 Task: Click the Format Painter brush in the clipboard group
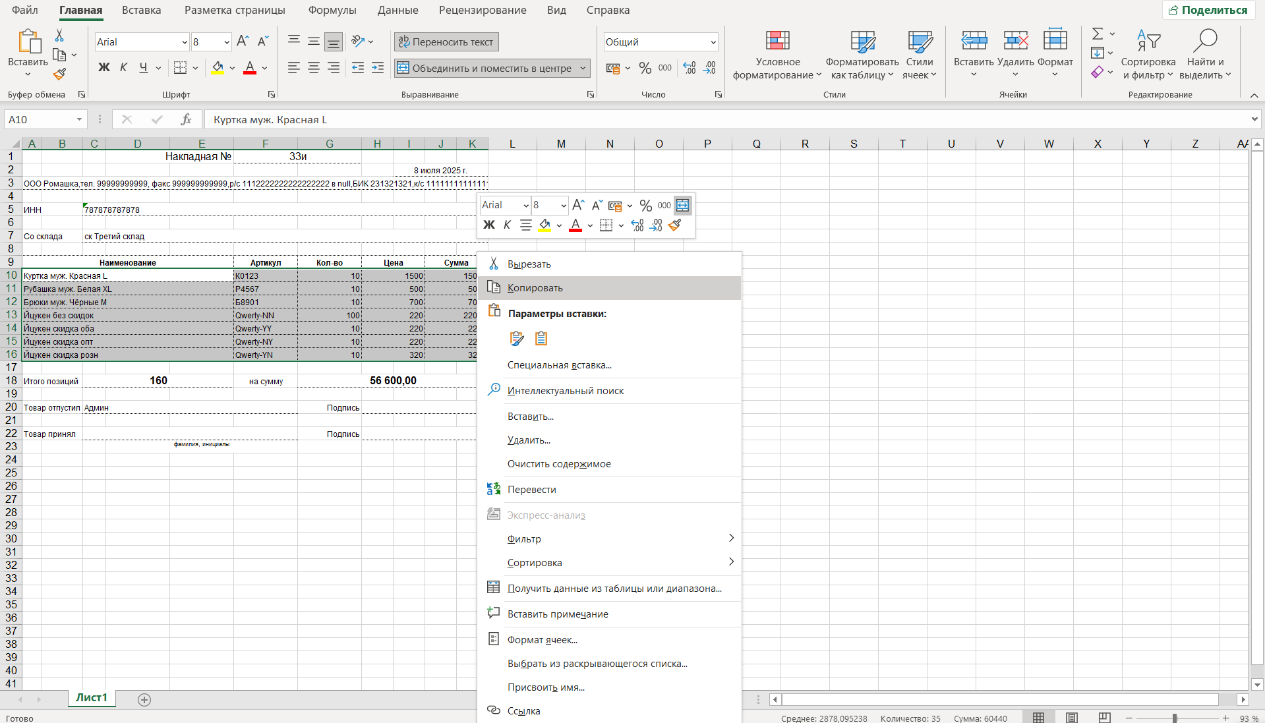(x=59, y=74)
